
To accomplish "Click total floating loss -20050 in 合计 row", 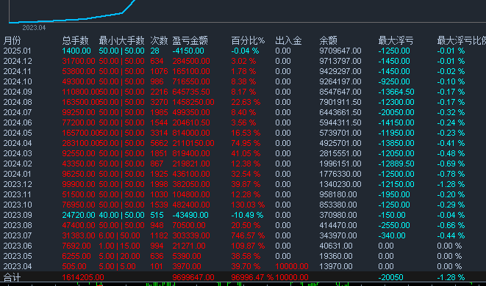I will [x=390, y=277].
